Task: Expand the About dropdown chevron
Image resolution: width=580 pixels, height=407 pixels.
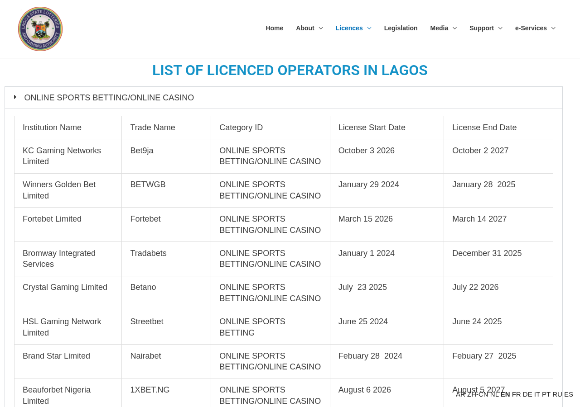Action: pyautogui.click(x=321, y=28)
